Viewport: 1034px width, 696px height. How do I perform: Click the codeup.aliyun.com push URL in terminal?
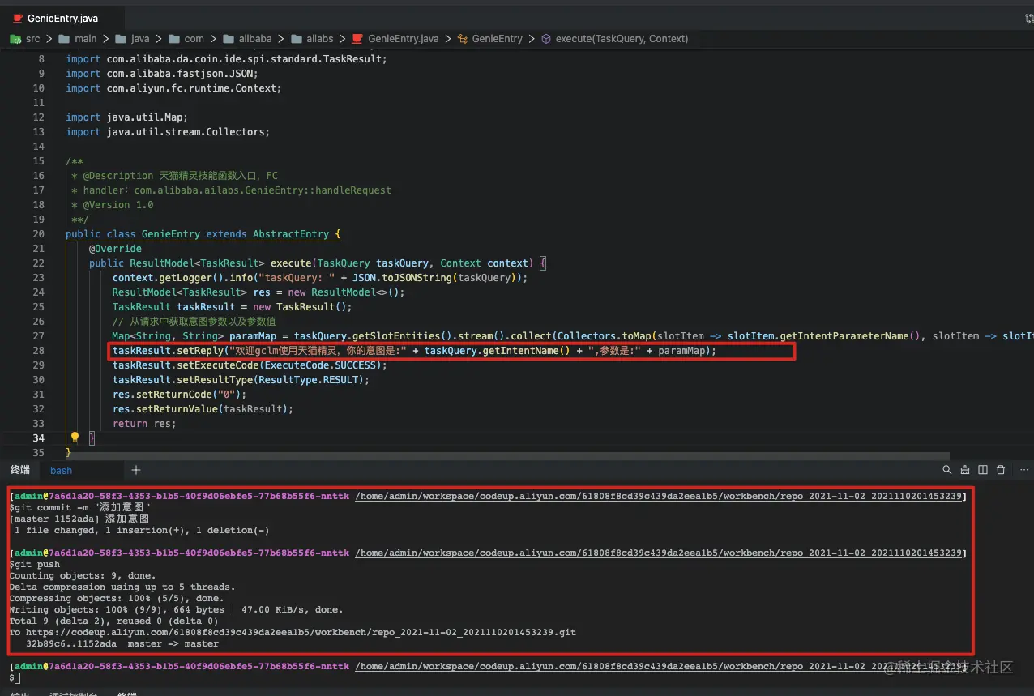point(300,632)
